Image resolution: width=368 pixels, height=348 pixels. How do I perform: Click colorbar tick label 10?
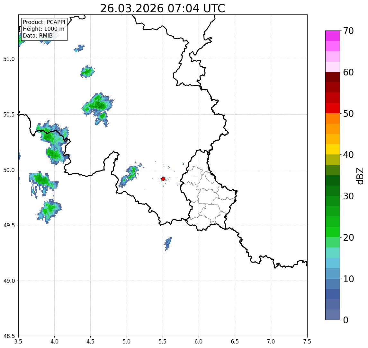point(348,279)
